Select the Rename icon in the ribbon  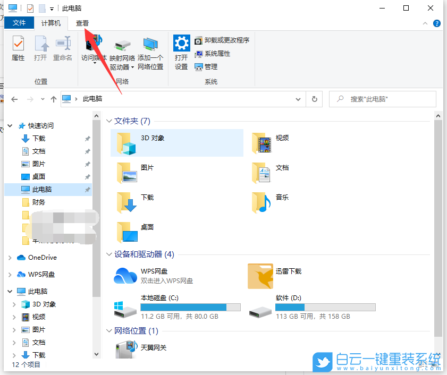click(63, 50)
